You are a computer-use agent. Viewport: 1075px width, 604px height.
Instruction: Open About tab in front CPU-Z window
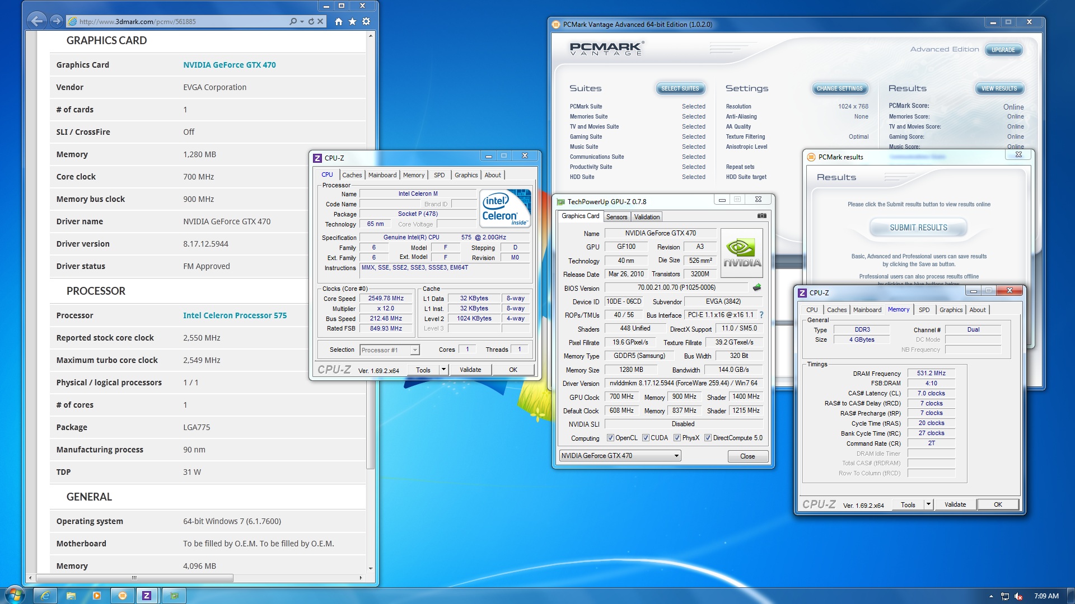tap(493, 175)
